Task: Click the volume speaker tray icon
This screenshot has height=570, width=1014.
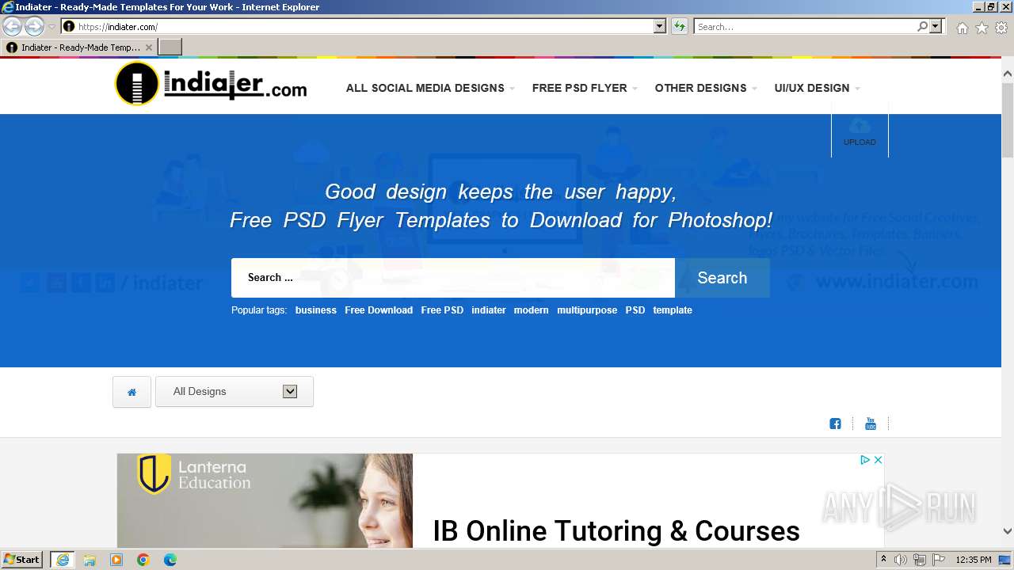Action: pyautogui.click(x=901, y=560)
